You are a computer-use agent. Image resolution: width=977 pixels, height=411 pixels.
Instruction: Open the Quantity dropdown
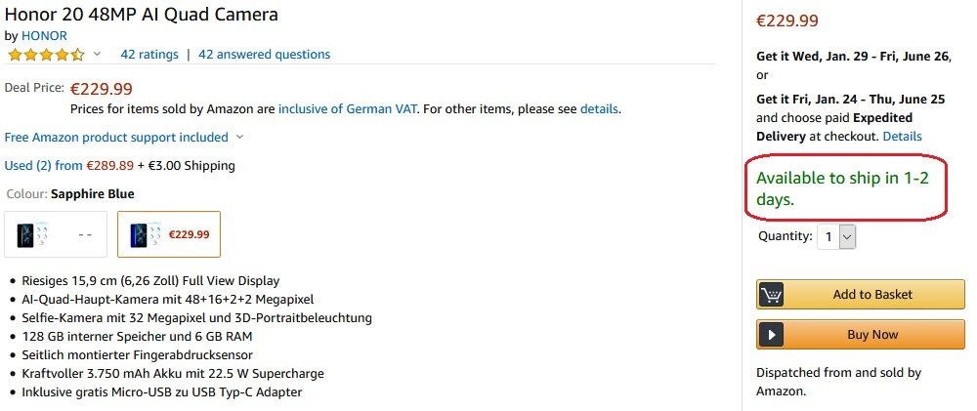[x=836, y=236]
